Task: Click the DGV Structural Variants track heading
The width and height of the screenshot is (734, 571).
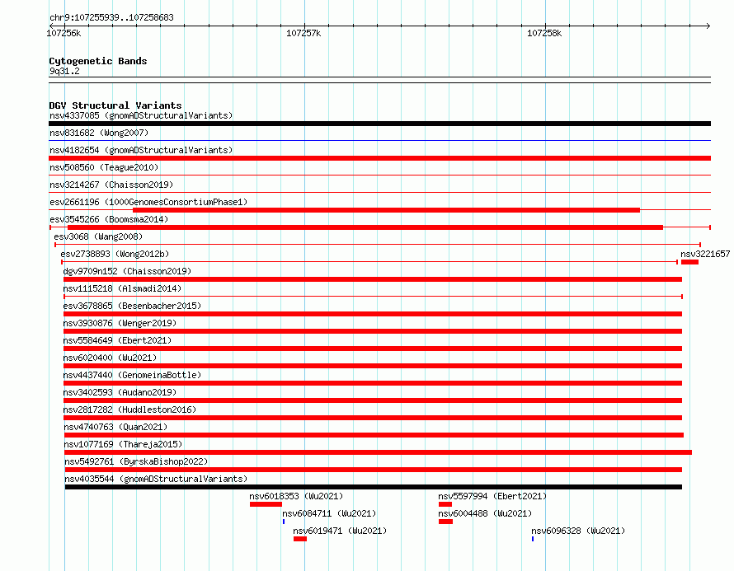Action: (x=115, y=105)
